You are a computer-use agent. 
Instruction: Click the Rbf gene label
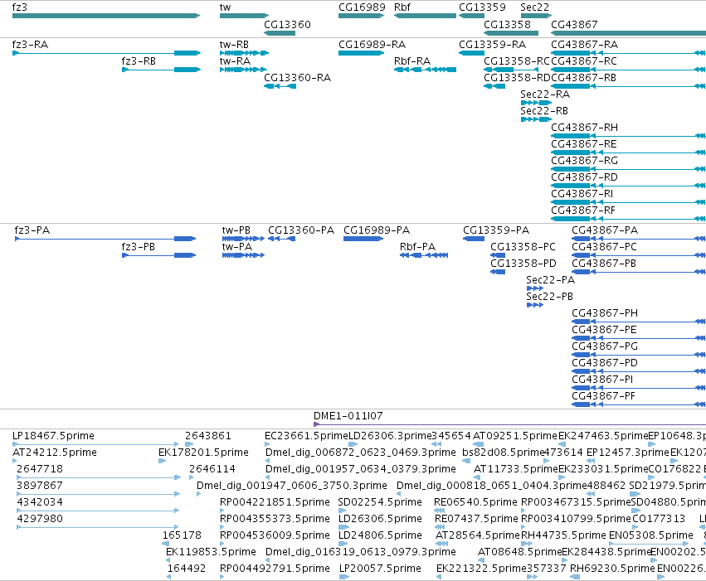[x=402, y=7]
